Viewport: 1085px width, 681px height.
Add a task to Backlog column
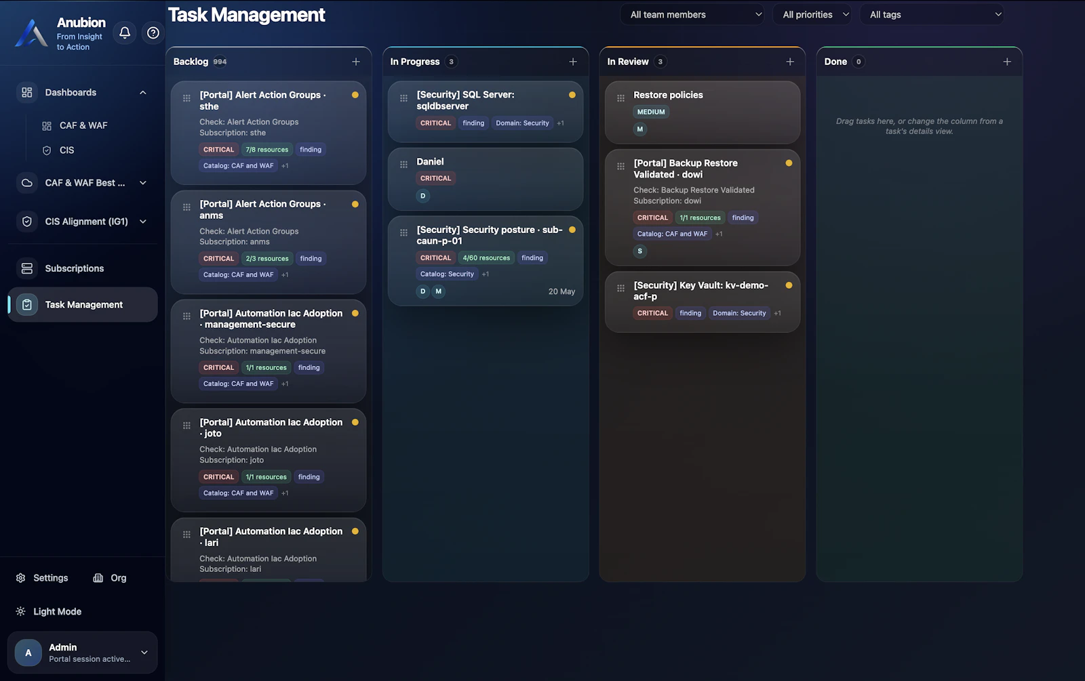tap(356, 62)
